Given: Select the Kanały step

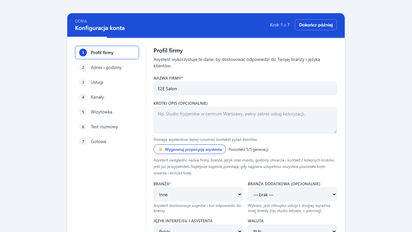Looking at the screenshot, I should click(x=107, y=97).
